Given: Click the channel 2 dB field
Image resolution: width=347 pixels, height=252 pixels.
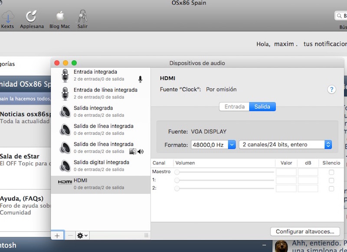Looking at the screenshot, I should [x=308, y=188].
